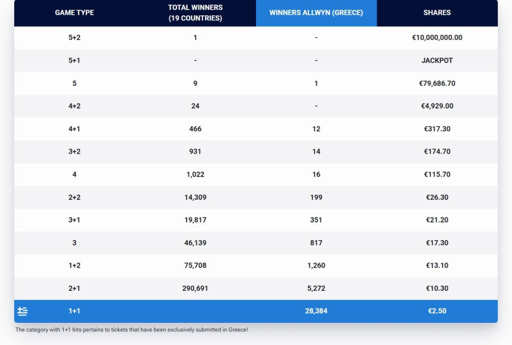Screen dimensions: 512x345
Task: Select the 4+2 game type cell
Action: [75, 106]
